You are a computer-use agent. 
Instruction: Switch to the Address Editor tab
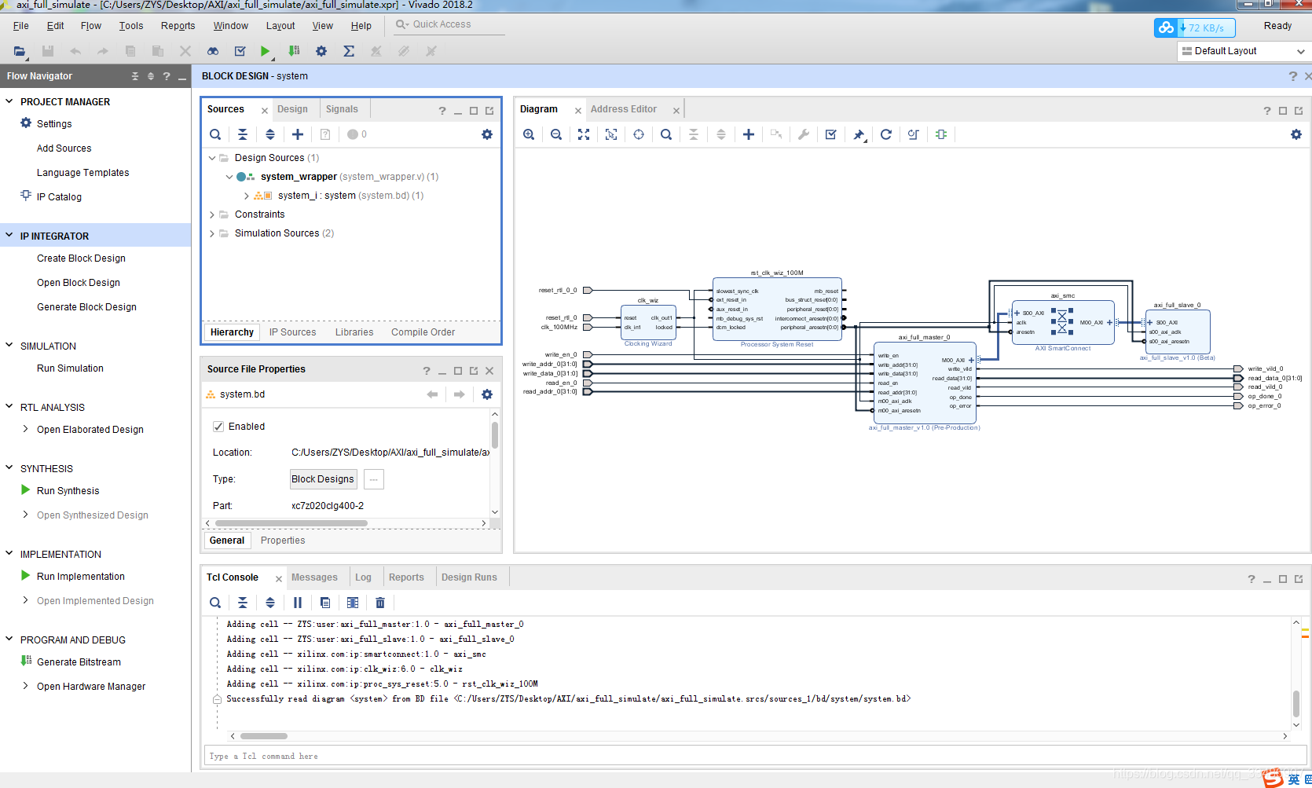click(x=624, y=109)
